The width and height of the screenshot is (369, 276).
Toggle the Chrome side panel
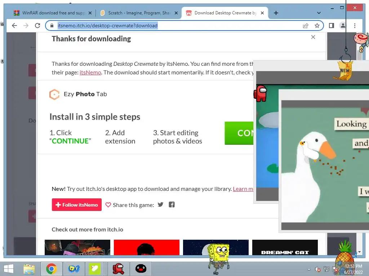[332, 26]
